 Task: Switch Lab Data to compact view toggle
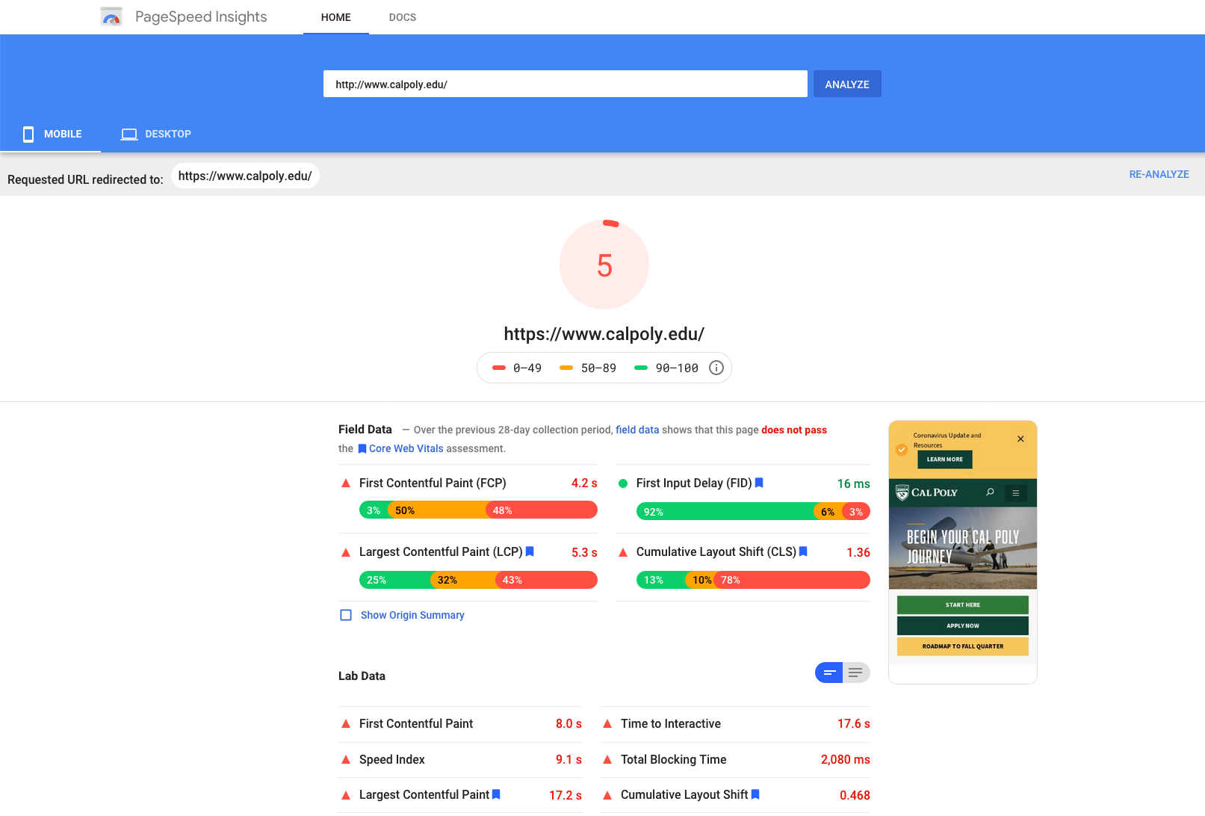click(x=828, y=673)
